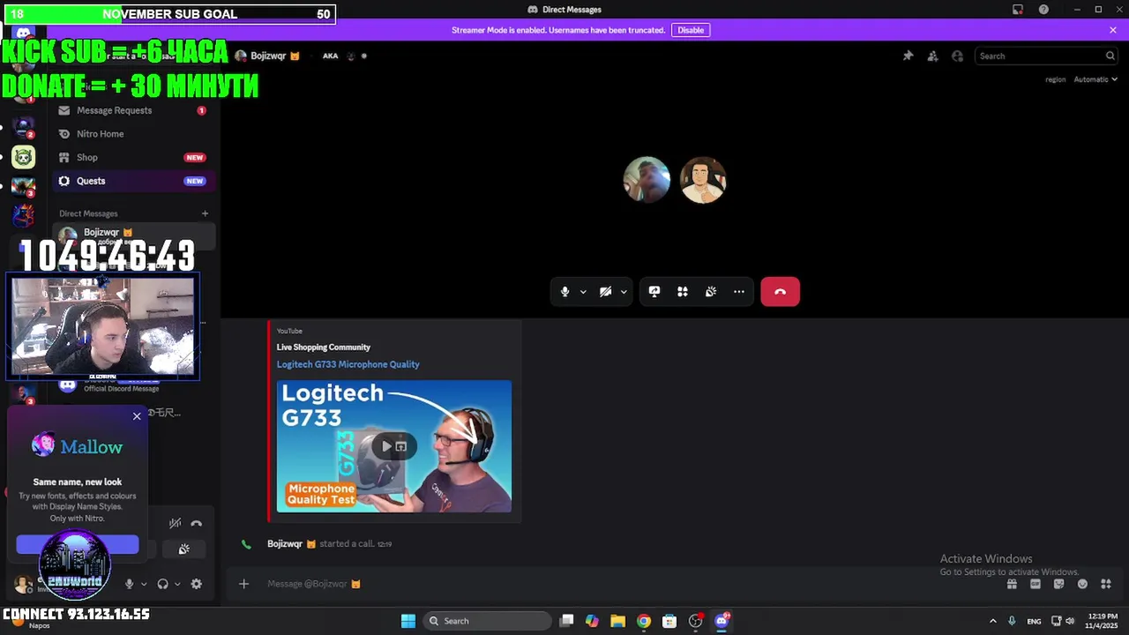
Task: Open clock and date 12:19 PM
Action: pos(1103,621)
